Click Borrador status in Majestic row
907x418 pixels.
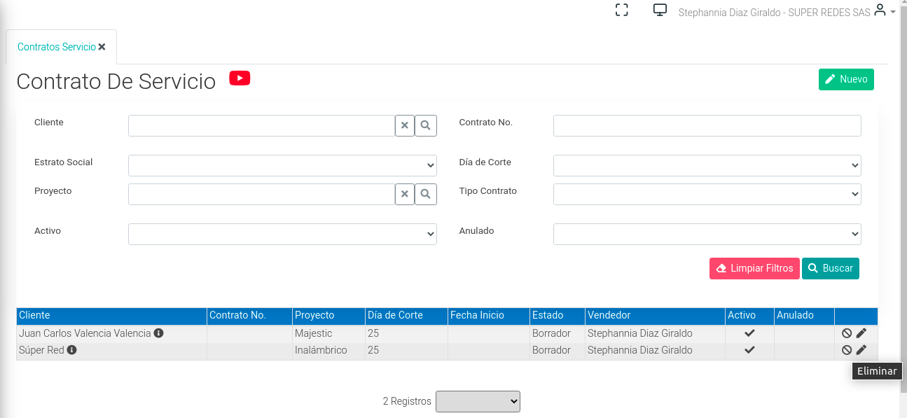tap(551, 333)
